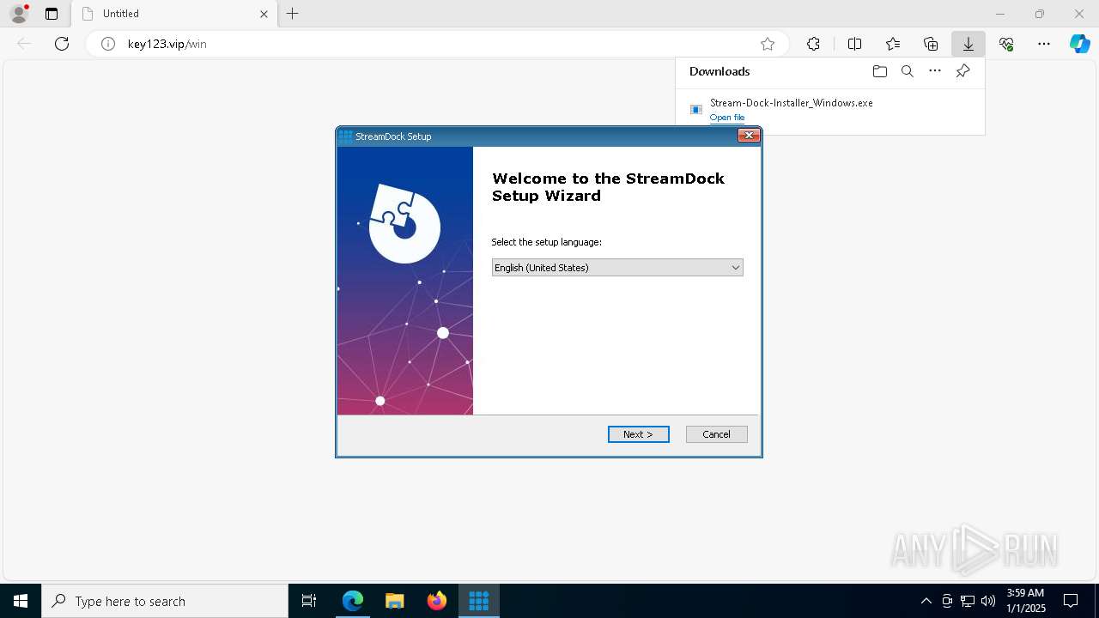Click the Edge profile avatar
The width and height of the screenshot is (1099, 618).
(19, 14)
